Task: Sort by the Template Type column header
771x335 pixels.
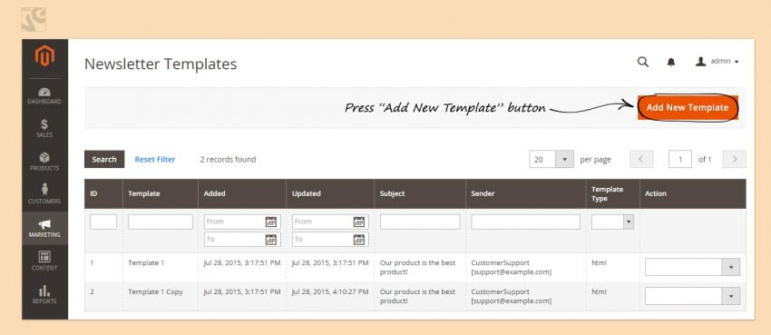Action: point(612,193)
